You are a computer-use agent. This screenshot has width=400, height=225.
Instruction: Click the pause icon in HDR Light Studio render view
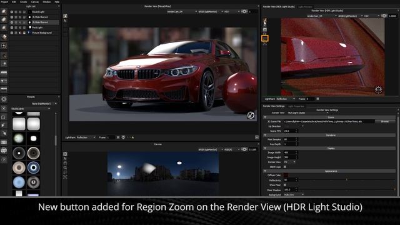(x=317, y=99)
